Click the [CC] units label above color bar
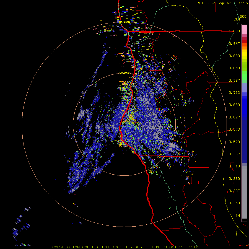This screenshot has height=249, width=249. [236, 19]
